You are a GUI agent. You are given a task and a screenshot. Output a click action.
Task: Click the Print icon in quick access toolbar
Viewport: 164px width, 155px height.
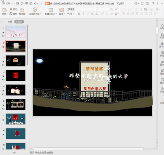[x=27, y=3]
